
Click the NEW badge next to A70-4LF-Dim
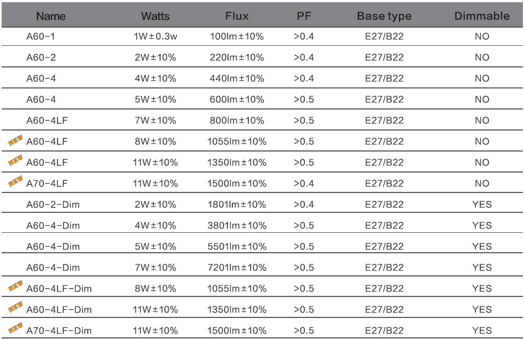point(15,328)
